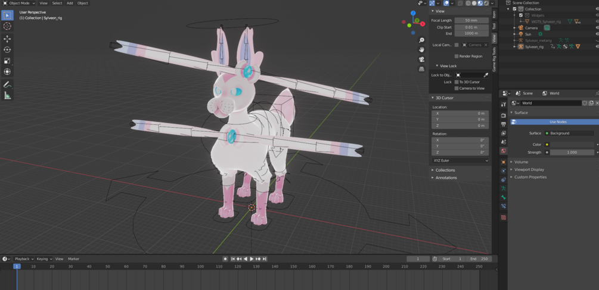Open the Add menu

[70, 3]
